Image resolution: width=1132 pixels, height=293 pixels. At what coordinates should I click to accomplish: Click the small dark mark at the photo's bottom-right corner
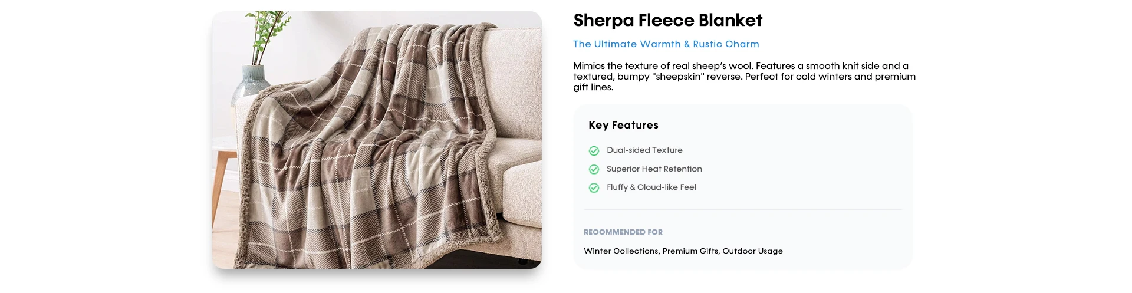click(522, 261)
